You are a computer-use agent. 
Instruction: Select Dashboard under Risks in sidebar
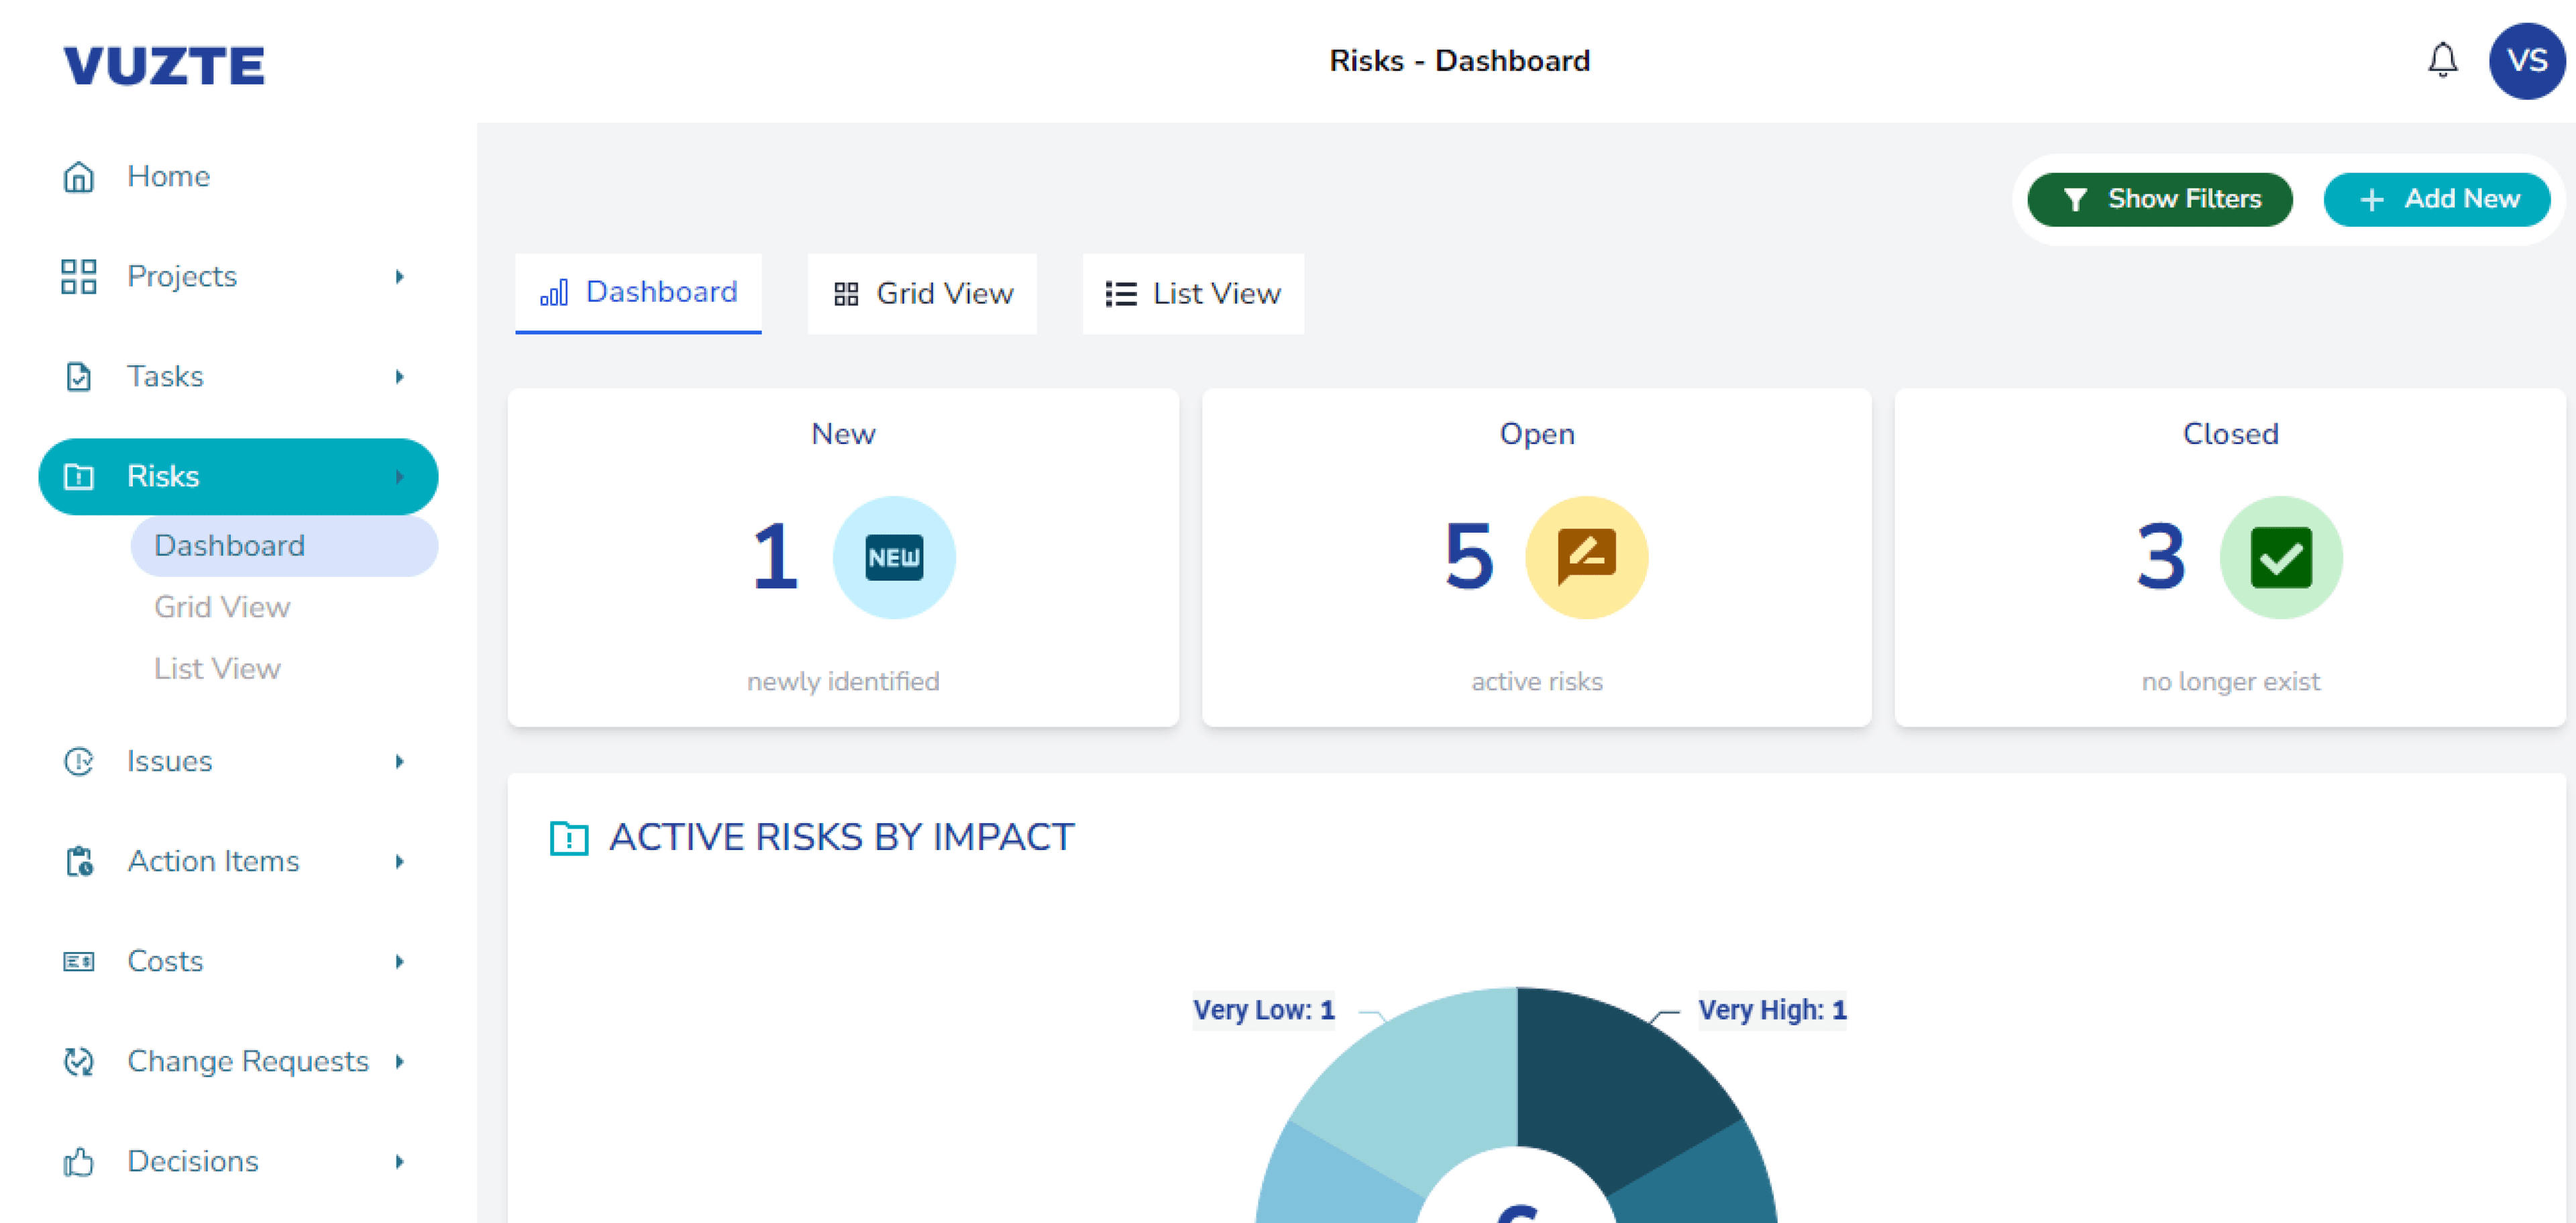click(x=284, y=545)
